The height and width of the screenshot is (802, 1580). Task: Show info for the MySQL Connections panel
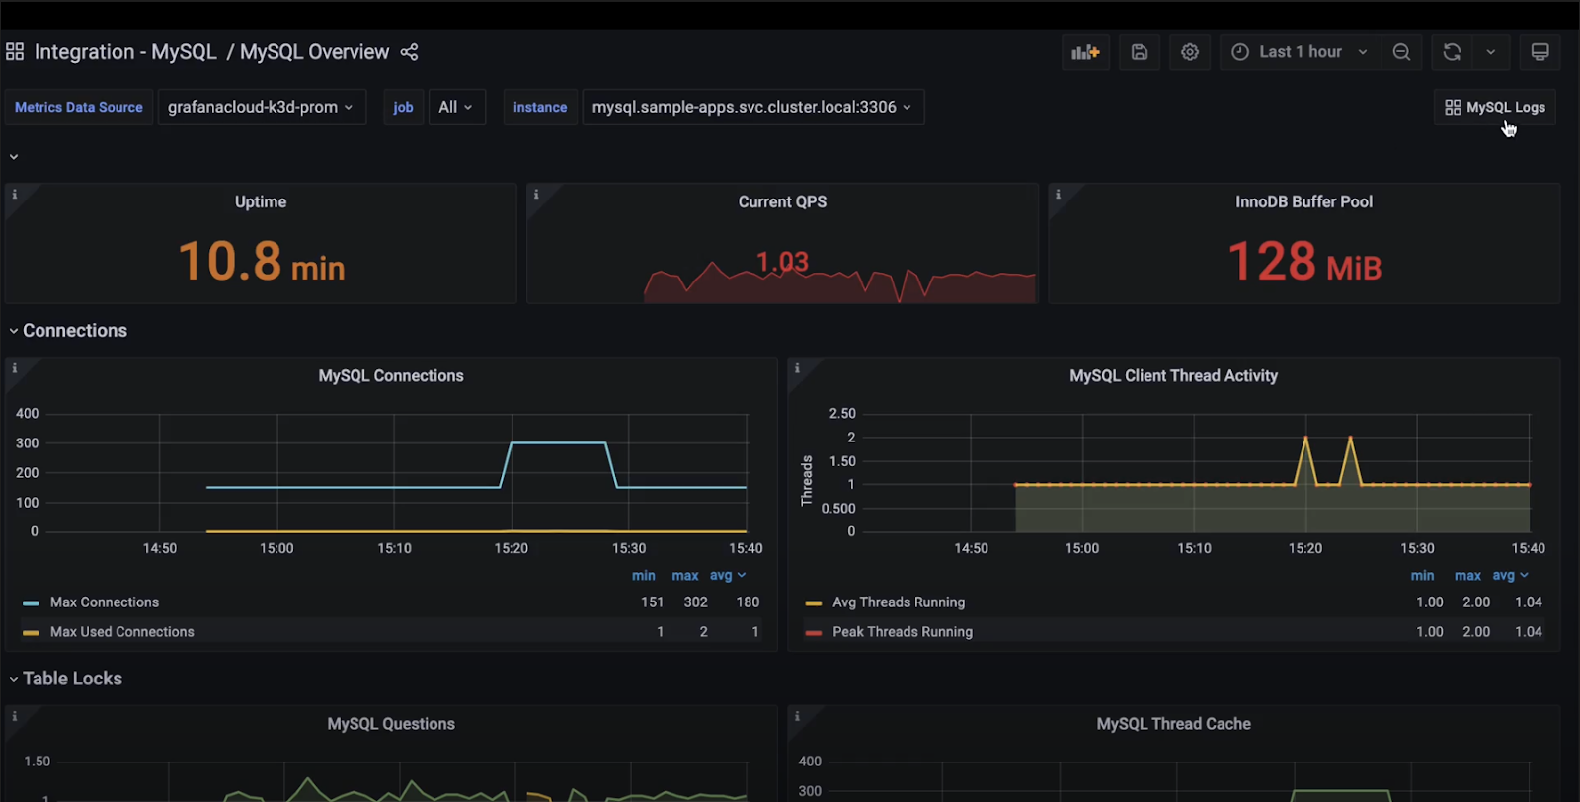click(x=15, y=368)
